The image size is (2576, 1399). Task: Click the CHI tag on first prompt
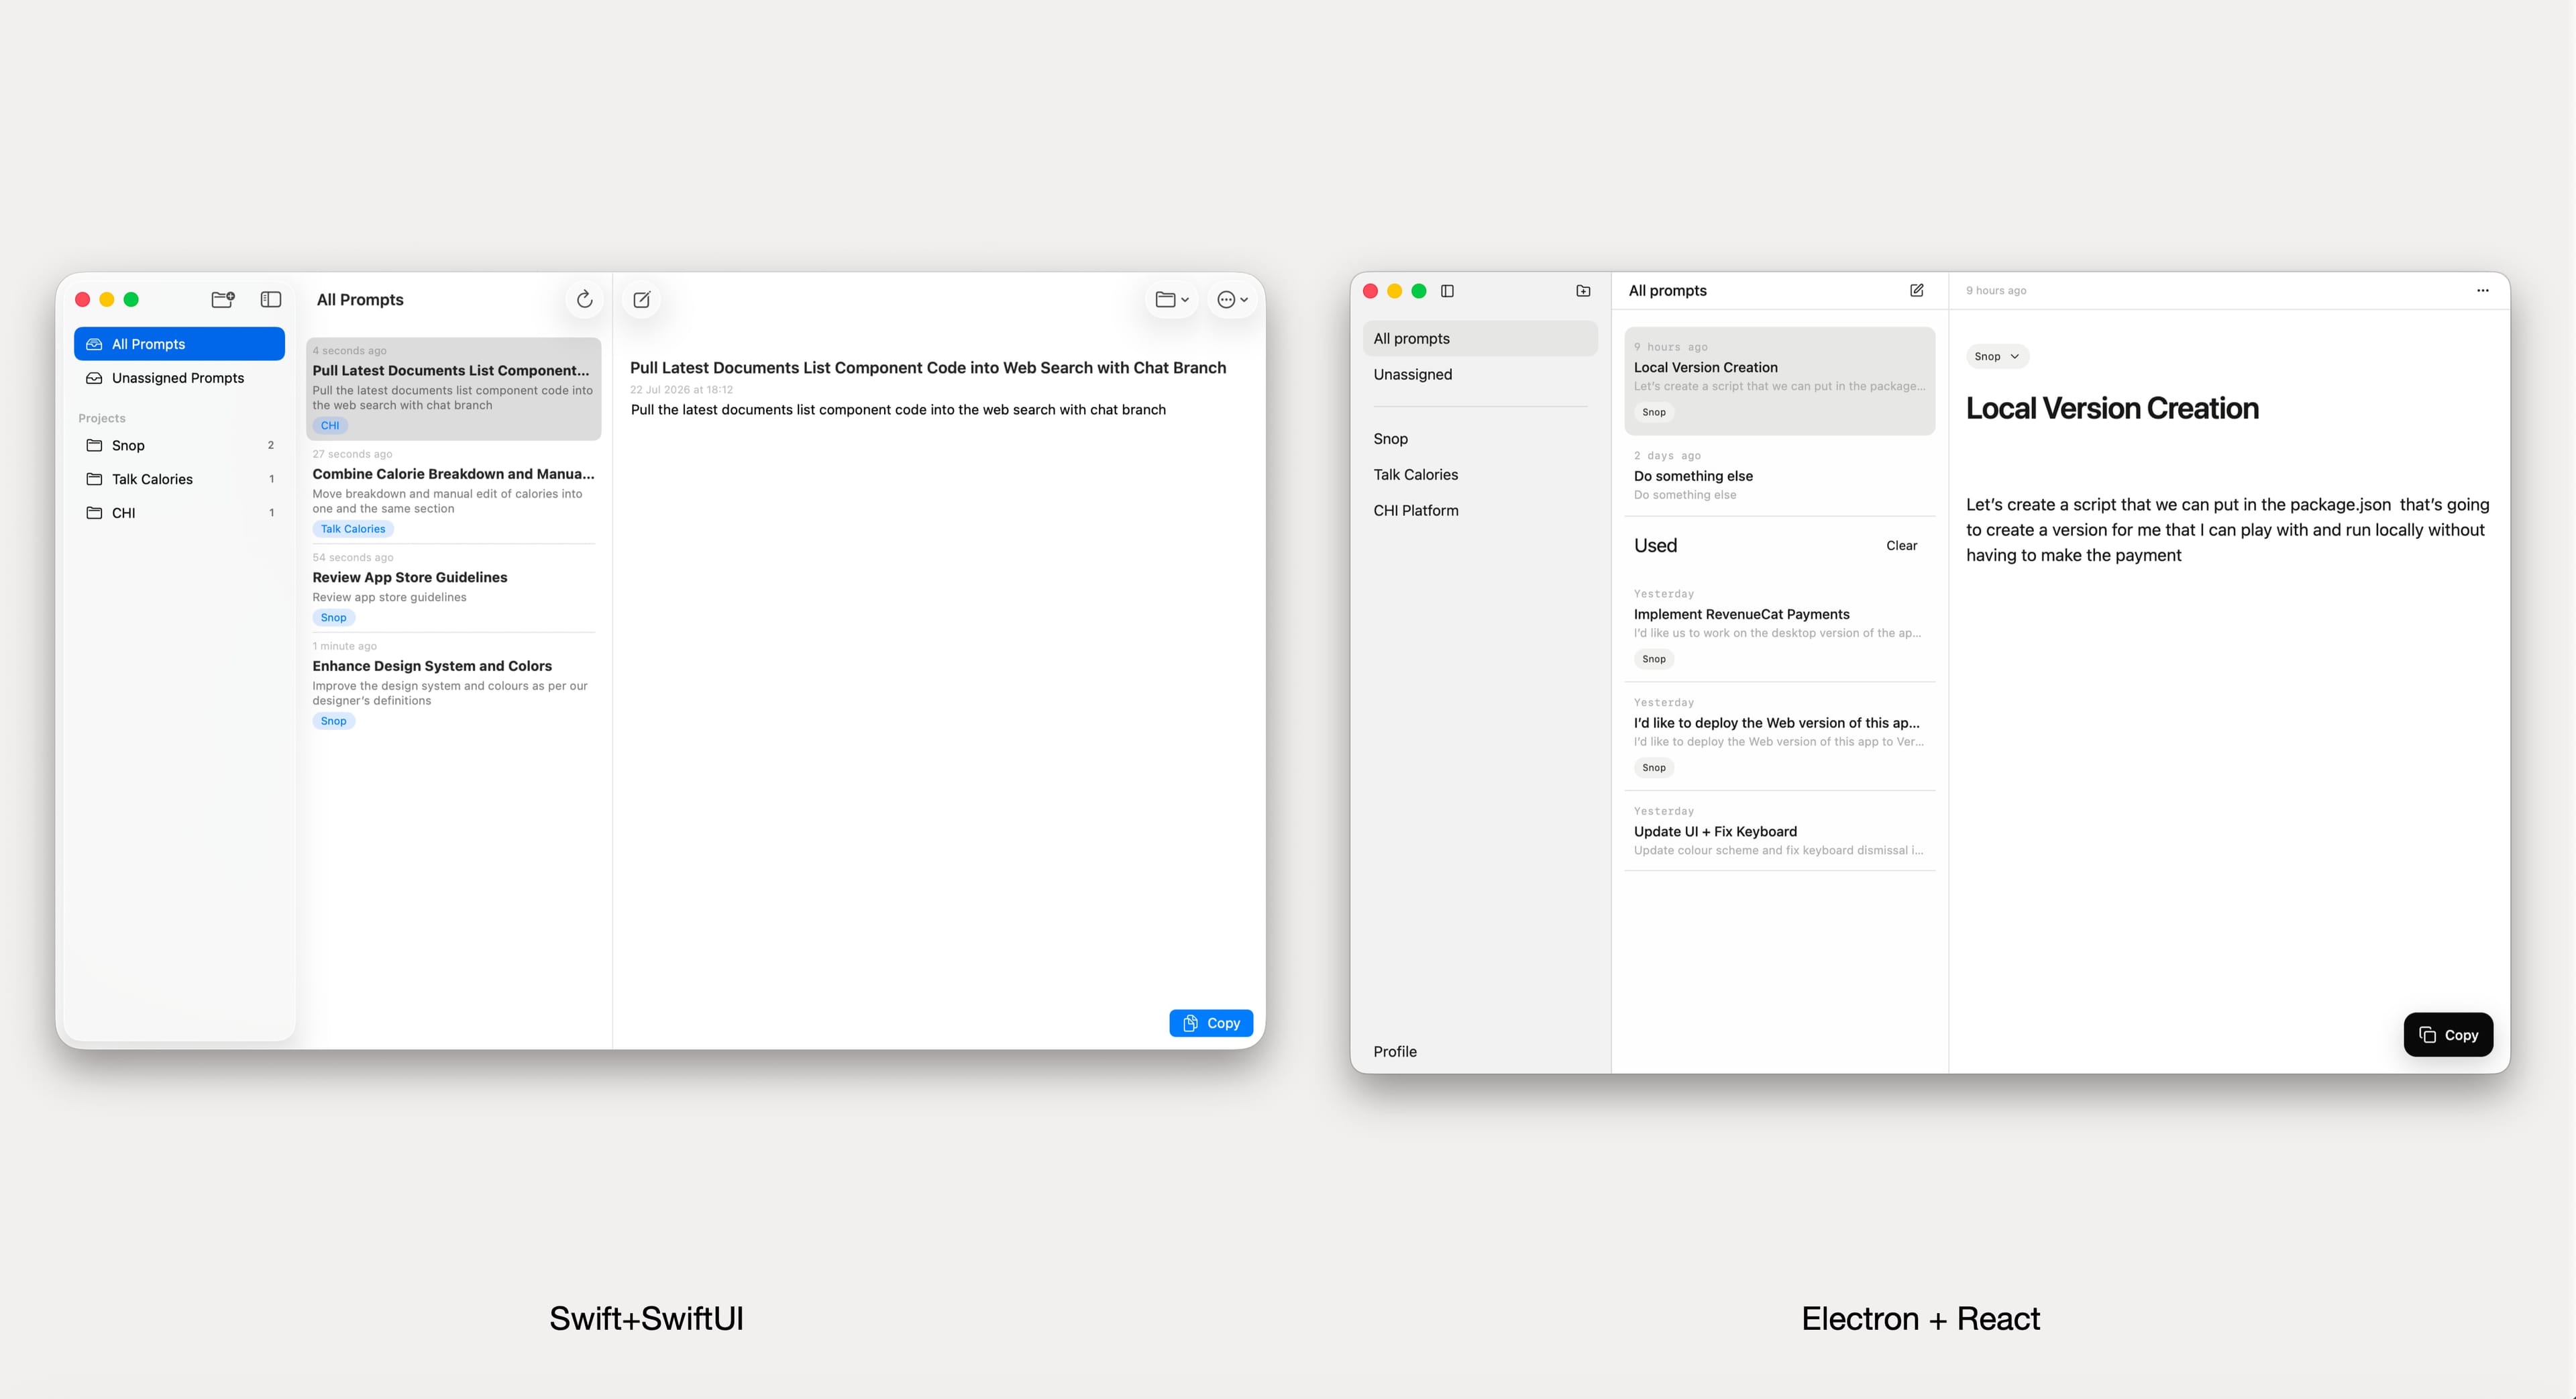click(x=330, y=426)
